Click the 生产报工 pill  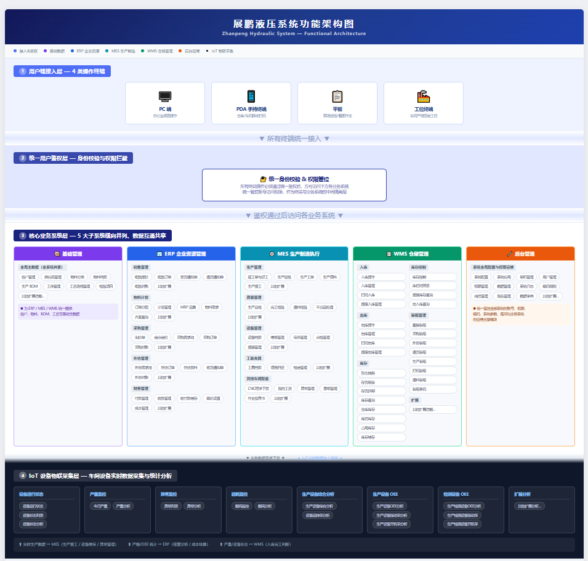(255, 286)
